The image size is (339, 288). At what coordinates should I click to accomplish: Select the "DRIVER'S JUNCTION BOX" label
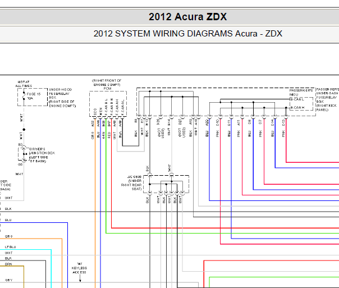tap(42, 151)
